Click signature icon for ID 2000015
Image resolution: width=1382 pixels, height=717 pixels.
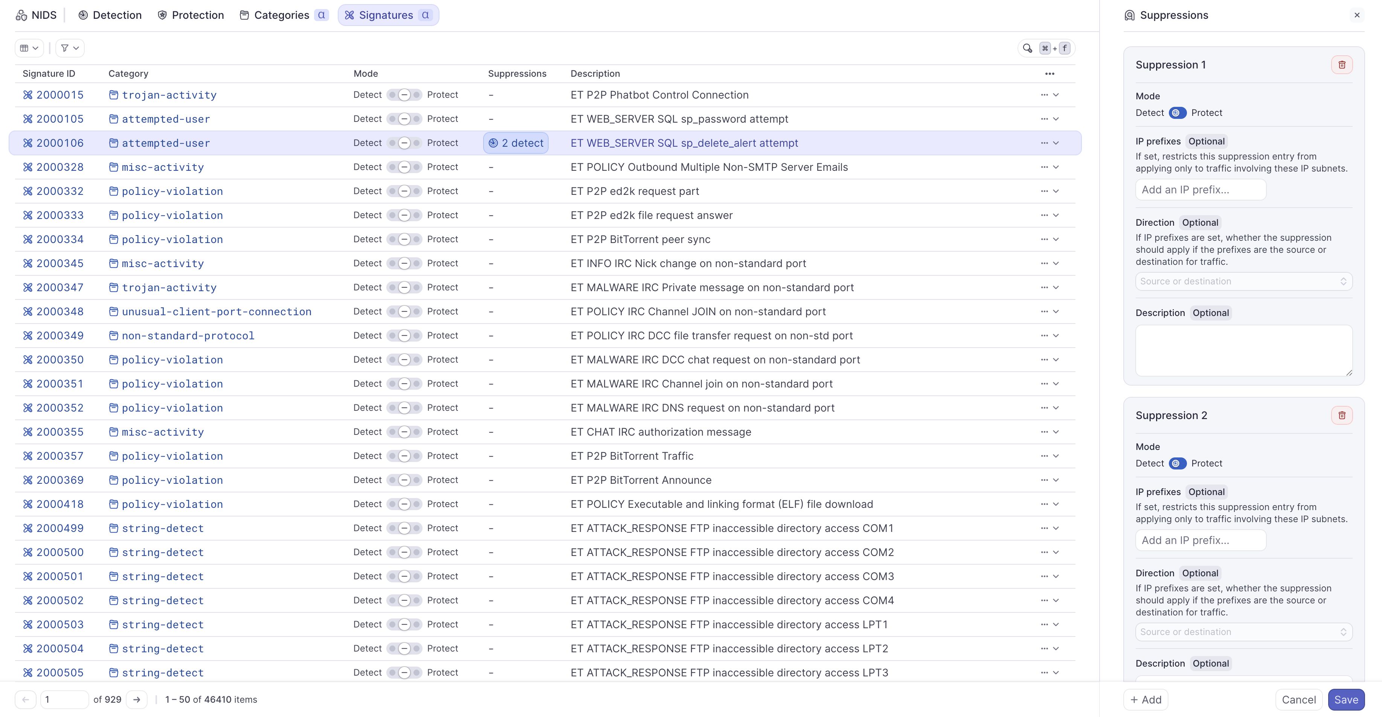28,95
